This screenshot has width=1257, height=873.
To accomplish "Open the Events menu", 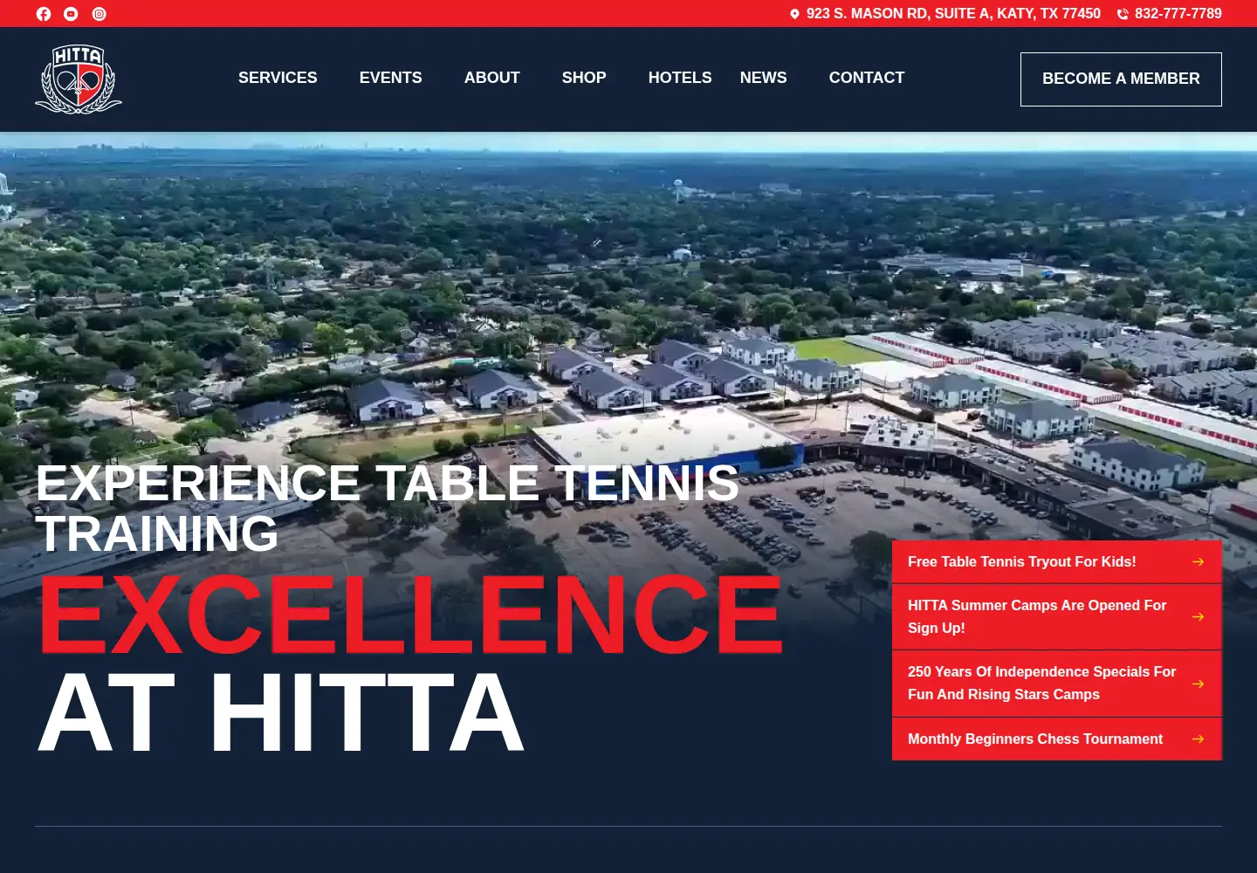I will coord(391,78).
